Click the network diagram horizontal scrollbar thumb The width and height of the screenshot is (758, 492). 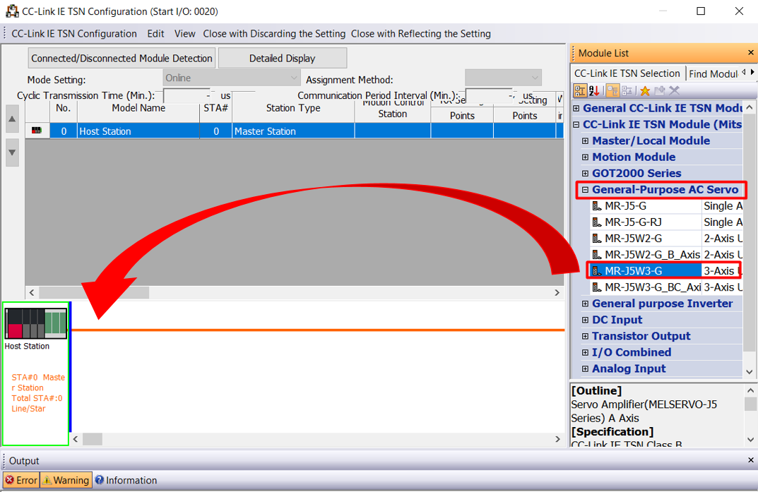[93, 439]
